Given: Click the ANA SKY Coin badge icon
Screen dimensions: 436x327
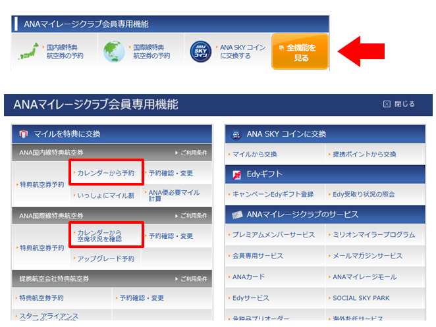Looking at the screenshot, I should tap(200, 52).
